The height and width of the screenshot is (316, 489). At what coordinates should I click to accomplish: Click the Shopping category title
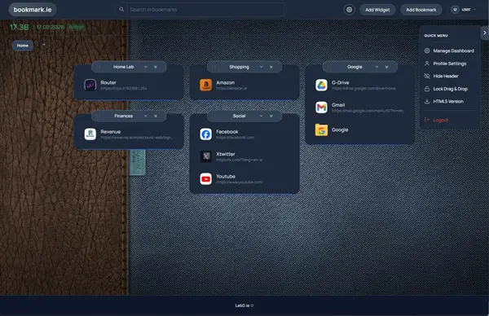tap(239, 67)
